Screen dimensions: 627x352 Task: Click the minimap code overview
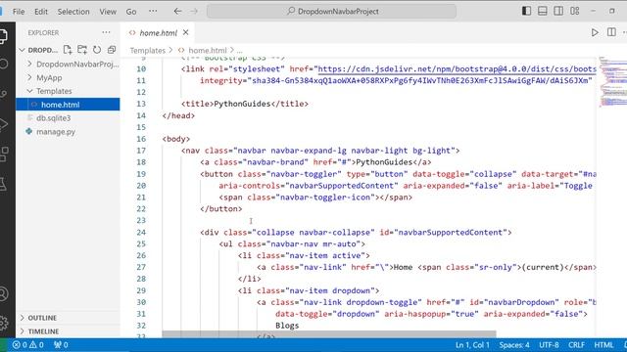coord(612,81)
